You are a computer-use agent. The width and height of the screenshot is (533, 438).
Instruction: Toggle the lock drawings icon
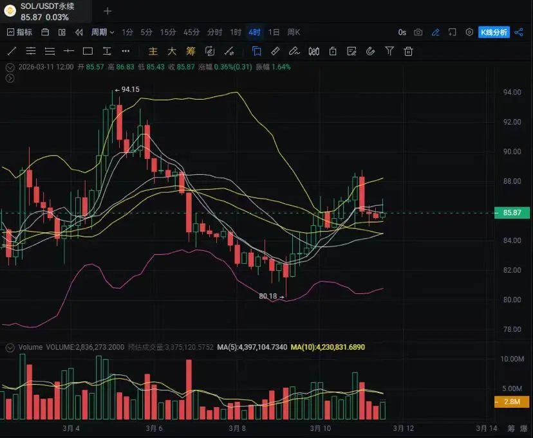(x=333, y=51)
